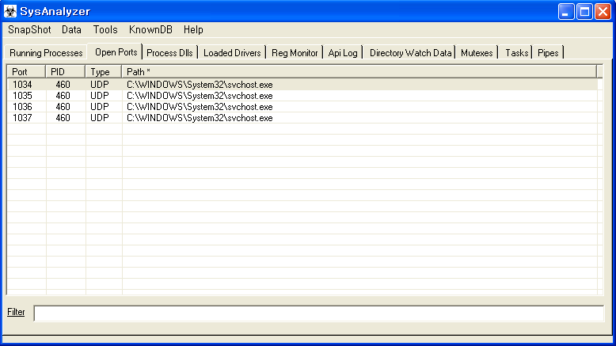This screenshot has width=616, height=346.
Task: View the Mutexes tab
Action: pos(477,53)
